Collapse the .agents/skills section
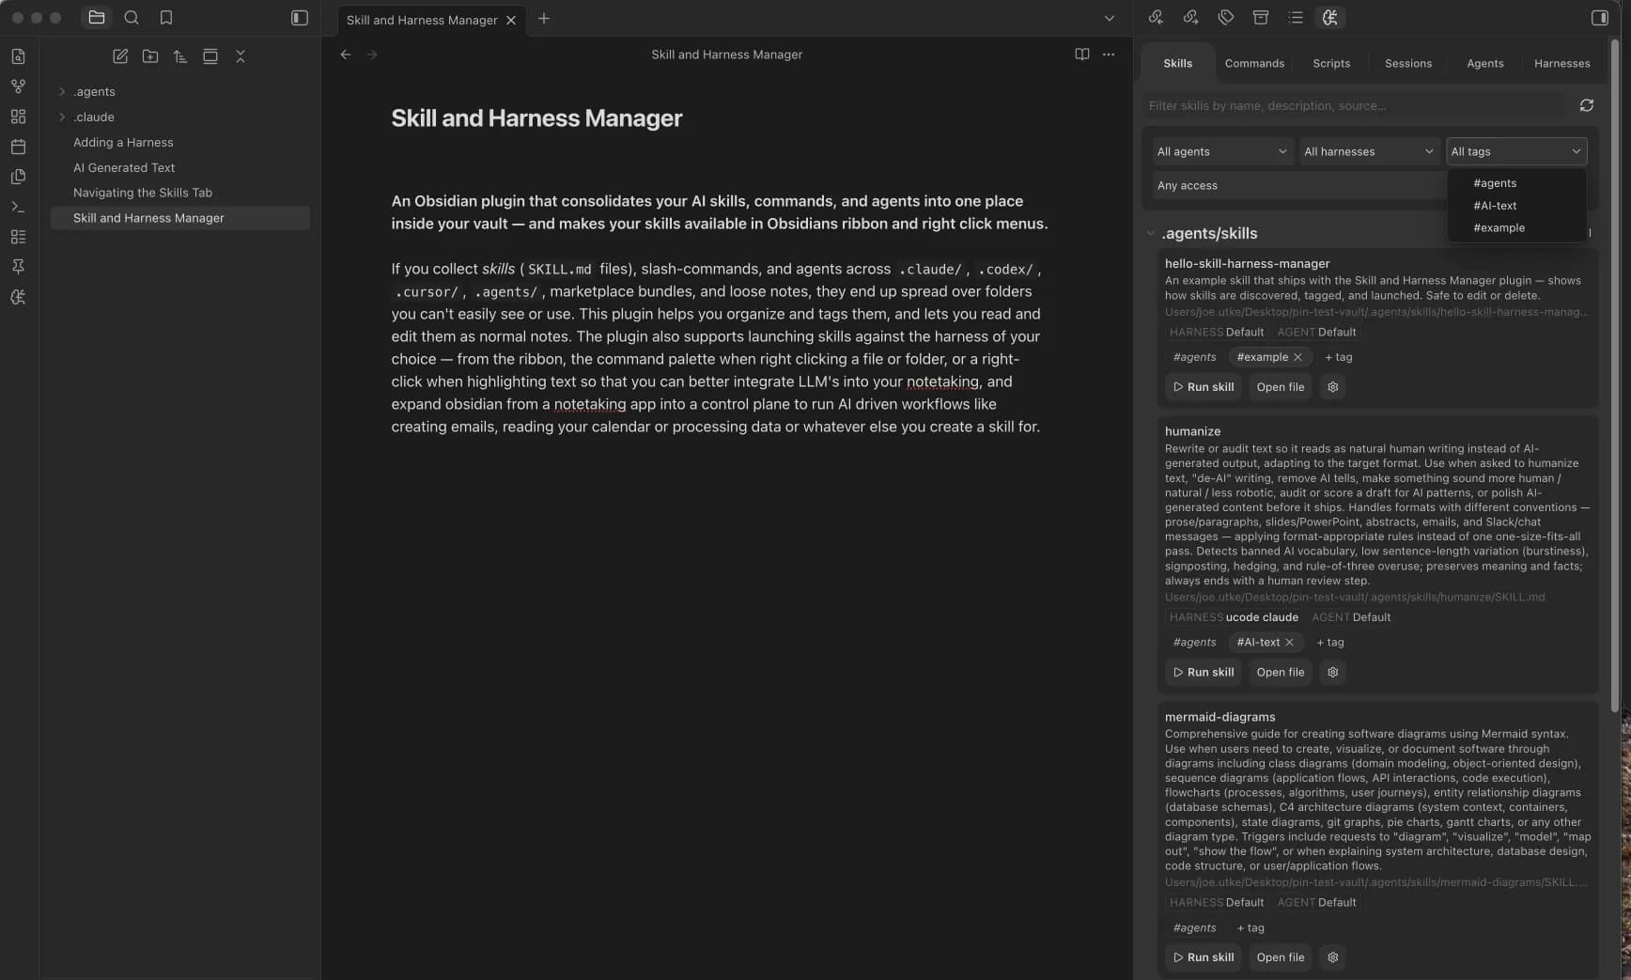Viewport: 1631px width, 980px height. click(x=1151, y=233)
